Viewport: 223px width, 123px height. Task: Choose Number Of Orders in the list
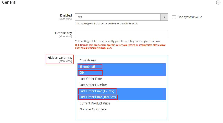click(93, 109)
